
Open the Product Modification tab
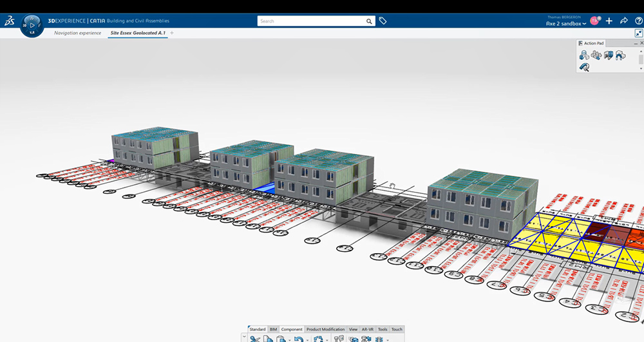[326, 329]
